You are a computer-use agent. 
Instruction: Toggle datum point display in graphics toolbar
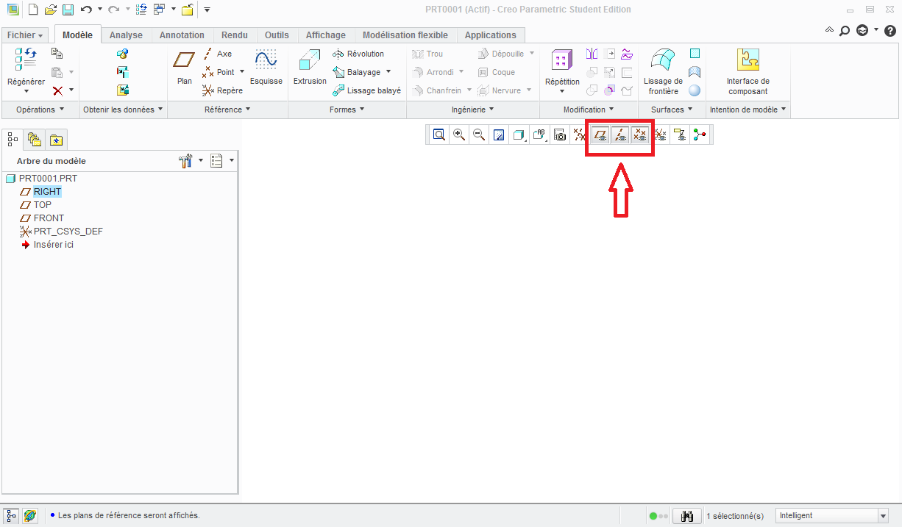[640, 135]
